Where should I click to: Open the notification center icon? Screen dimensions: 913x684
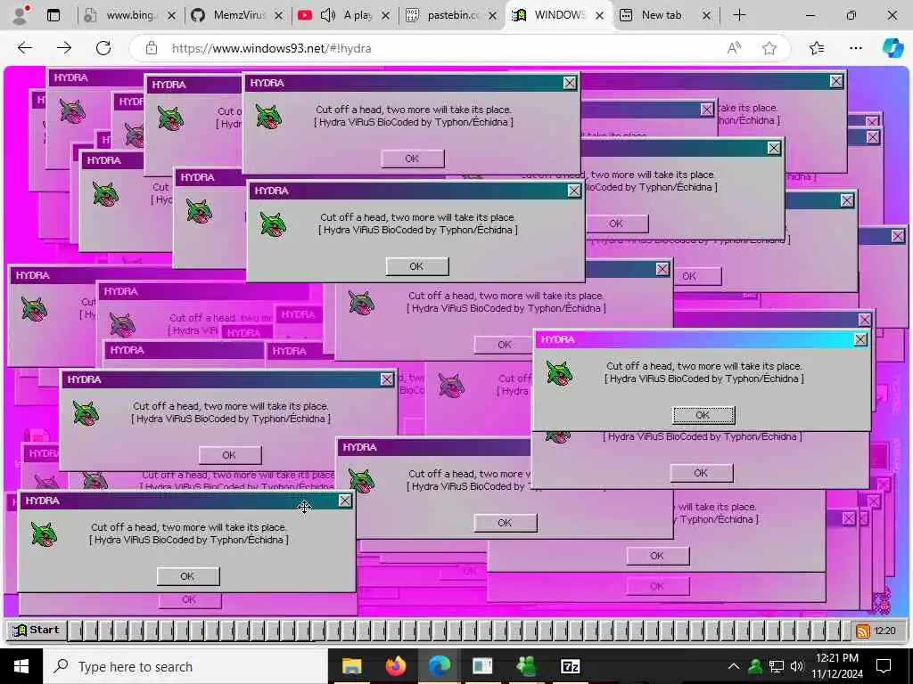[x=884, y=666]
